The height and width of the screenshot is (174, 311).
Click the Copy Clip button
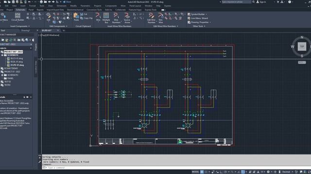[86, 18]
